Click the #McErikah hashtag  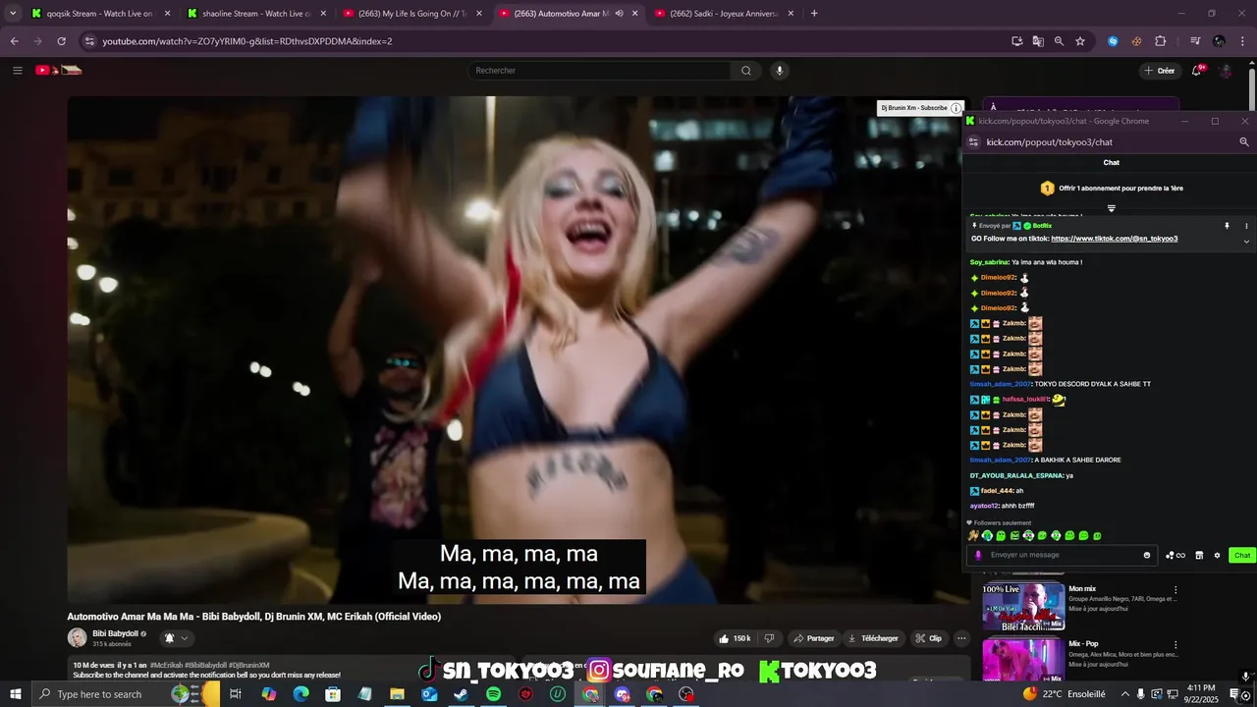(x=166, y=665)
